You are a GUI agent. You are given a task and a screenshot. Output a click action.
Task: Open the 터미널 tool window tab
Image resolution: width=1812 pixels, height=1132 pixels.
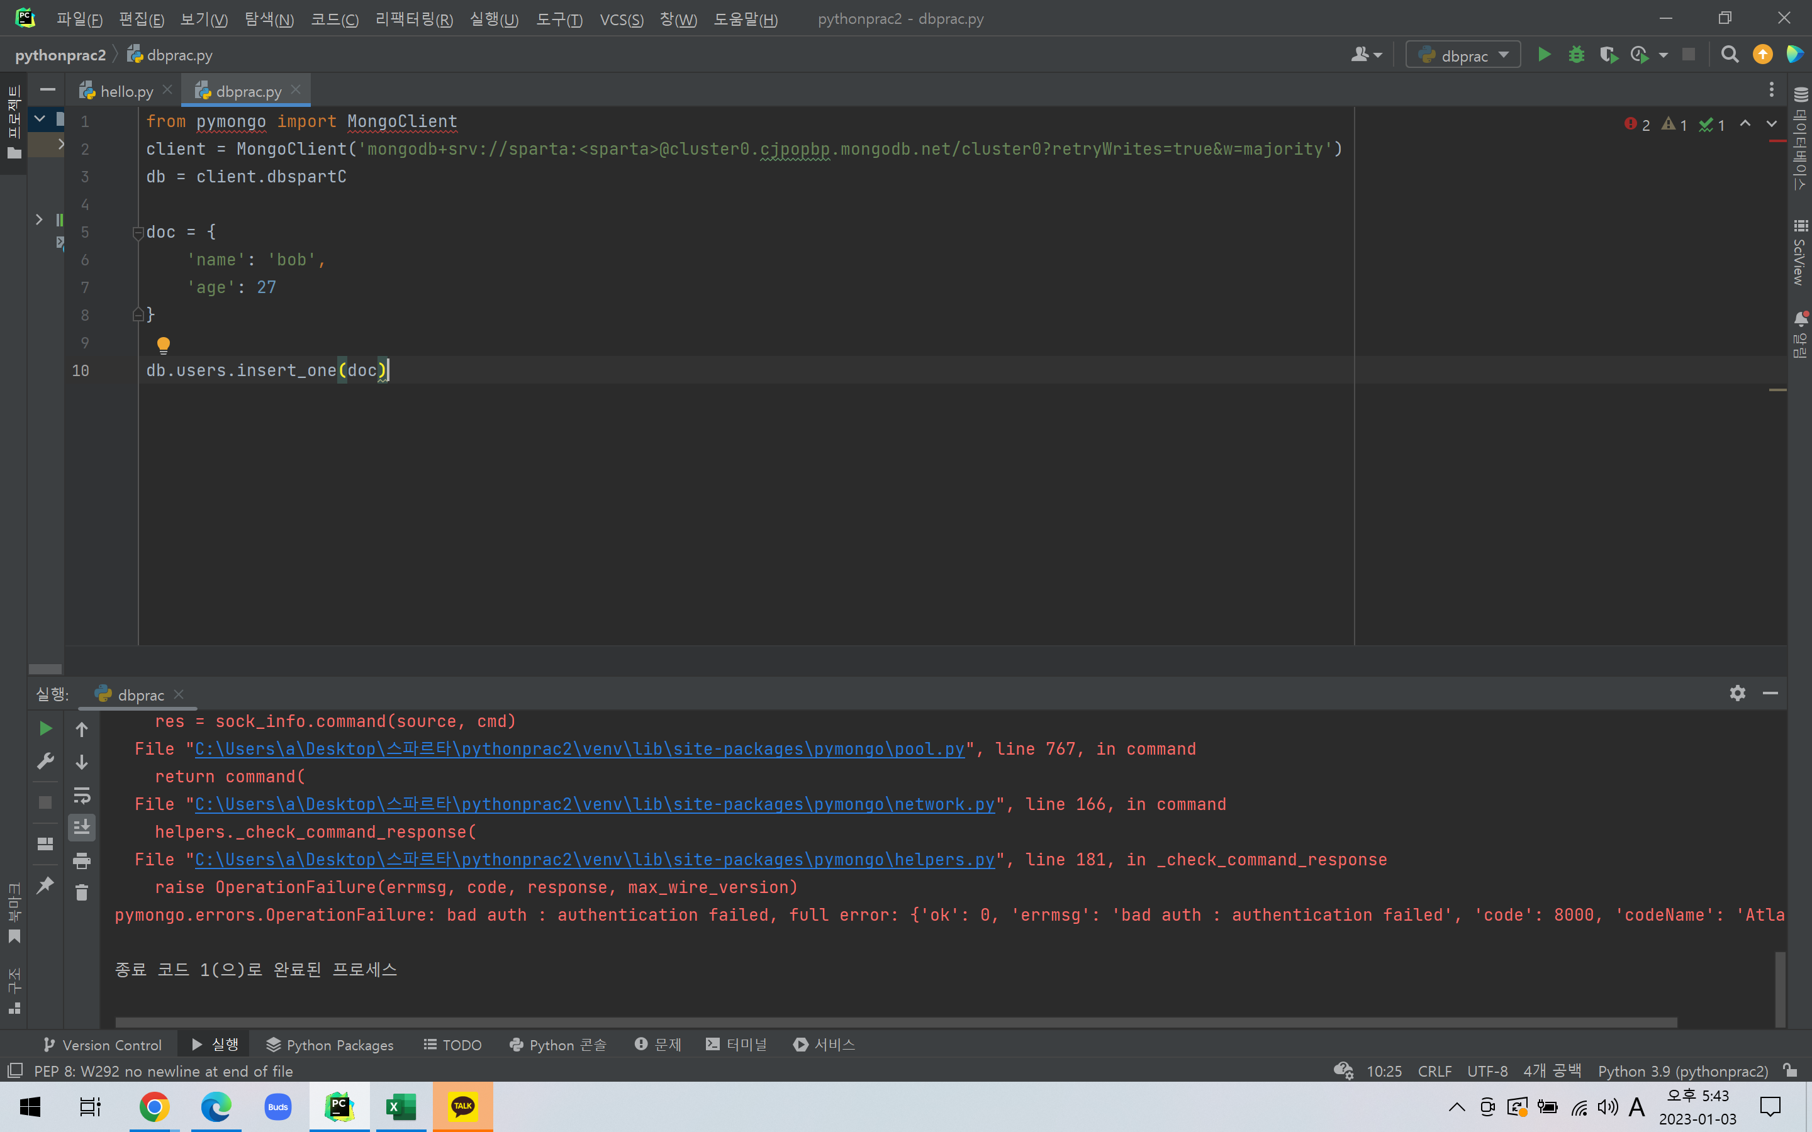click(x=737, y=1045)
